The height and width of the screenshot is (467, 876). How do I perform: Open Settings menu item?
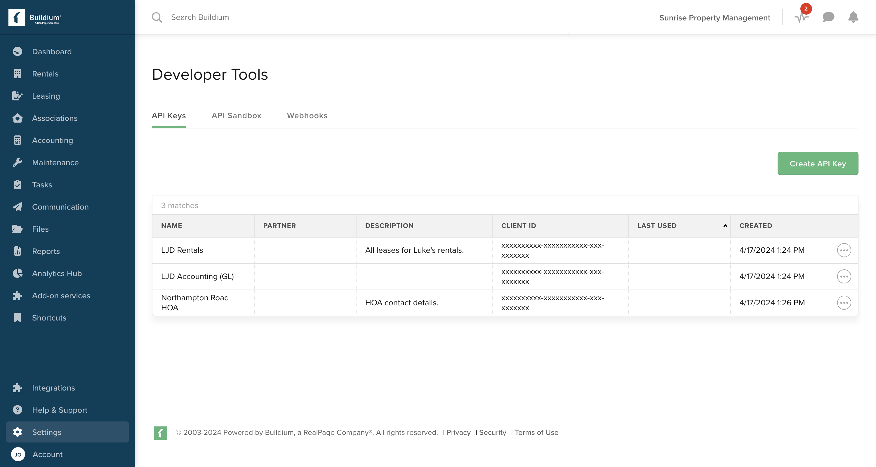point(67,432)
